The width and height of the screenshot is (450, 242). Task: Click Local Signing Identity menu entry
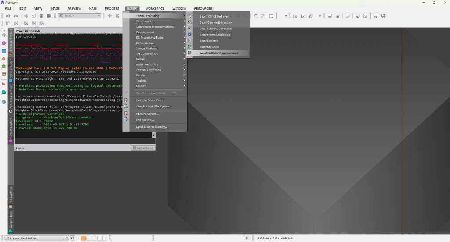pos(152,127)
